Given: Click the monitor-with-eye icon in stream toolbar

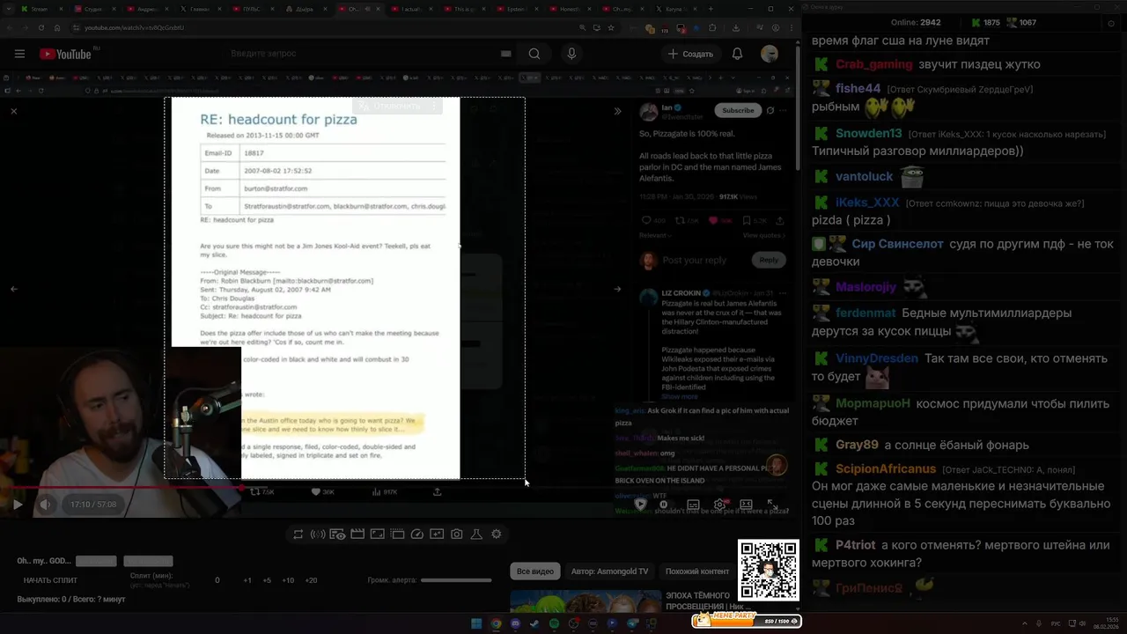Looking at the screenshot, I should tap(337, 534).
